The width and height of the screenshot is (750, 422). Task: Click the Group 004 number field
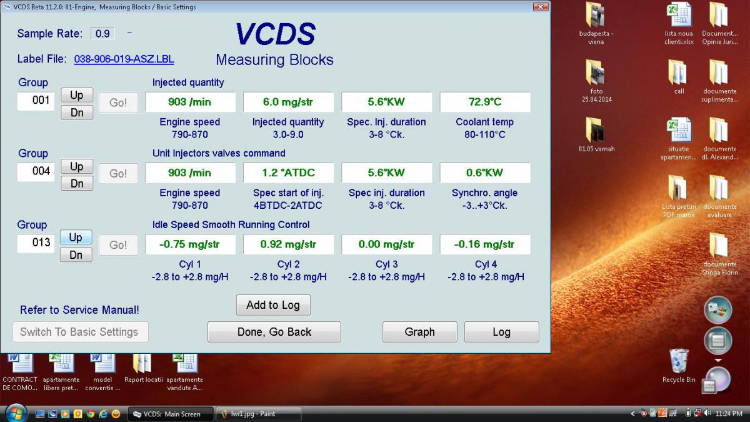36,171
